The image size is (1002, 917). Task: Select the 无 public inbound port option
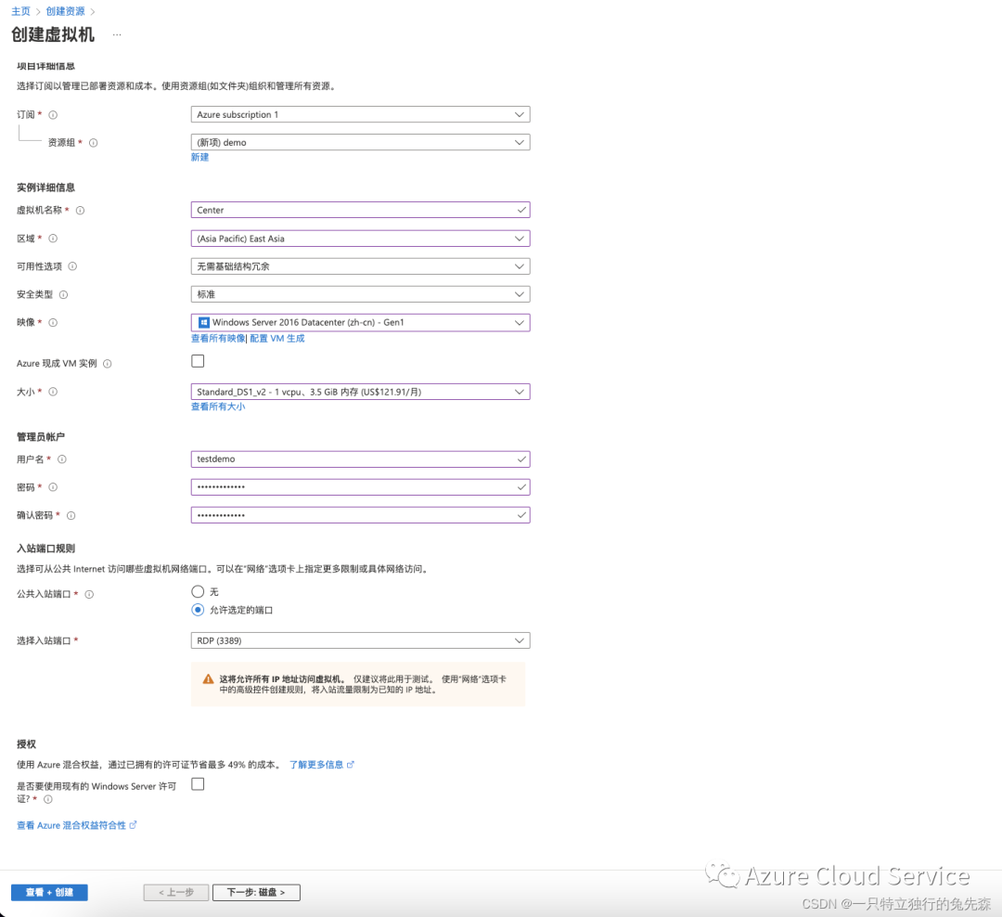[199, 592]
